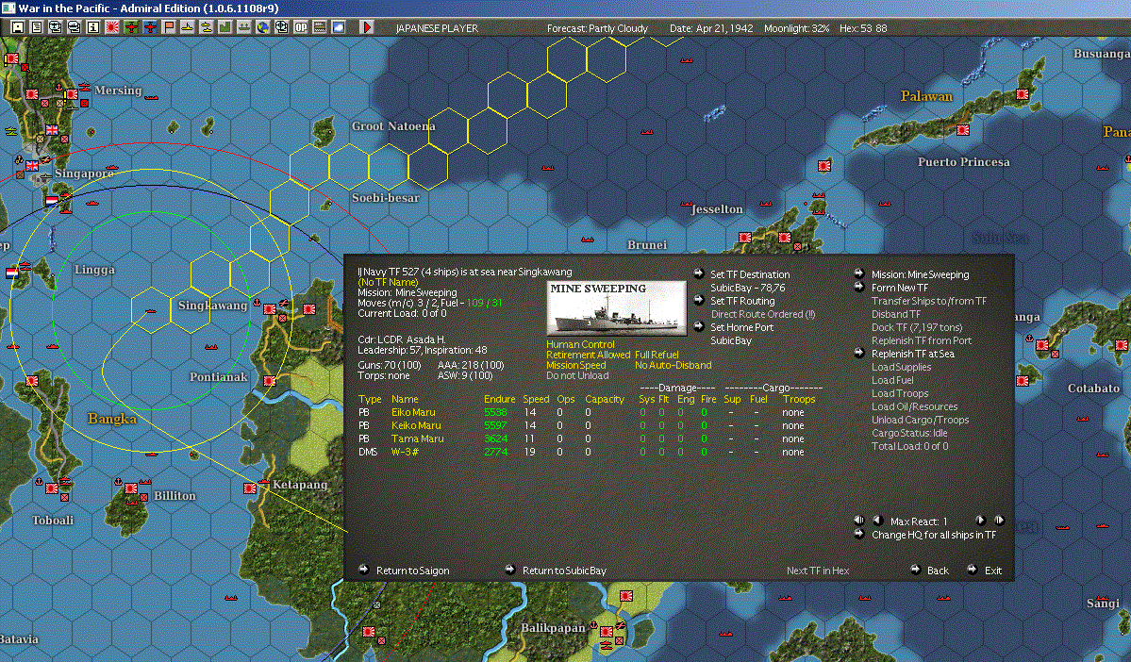Toggle No Auto-Disband setting
The image size is (1131, 662).
673,365
